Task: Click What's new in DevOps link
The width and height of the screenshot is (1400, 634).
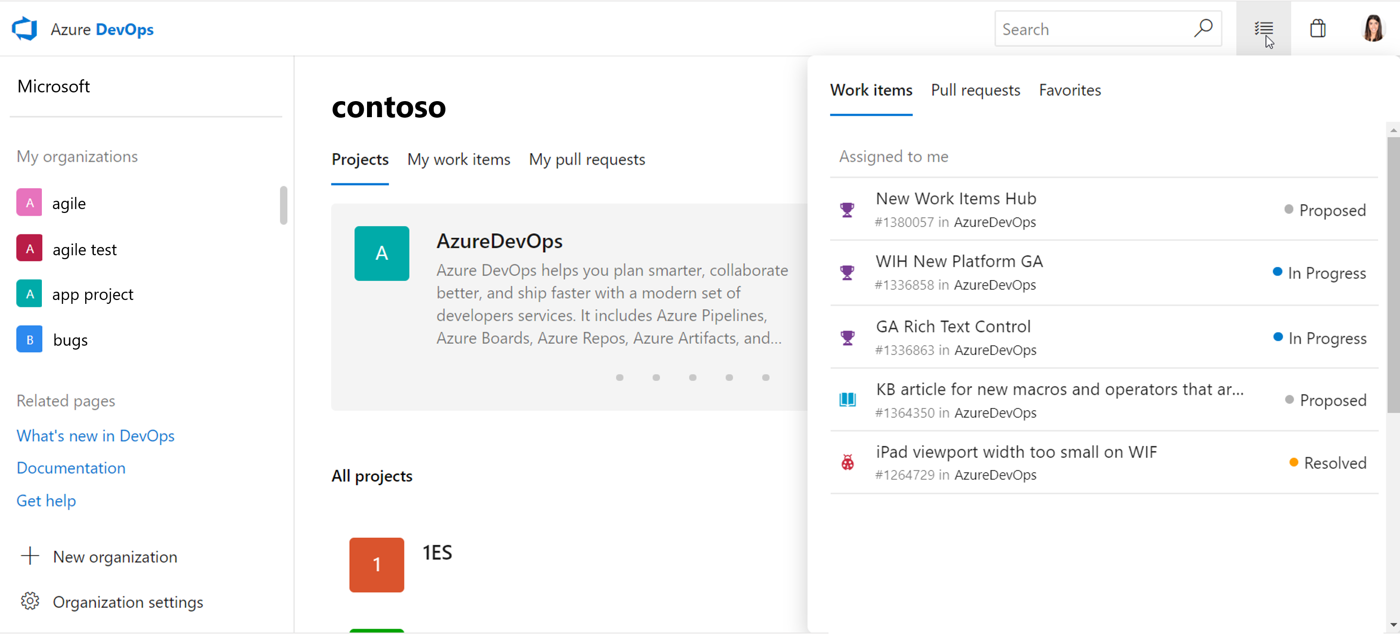Action: [95, 435]
